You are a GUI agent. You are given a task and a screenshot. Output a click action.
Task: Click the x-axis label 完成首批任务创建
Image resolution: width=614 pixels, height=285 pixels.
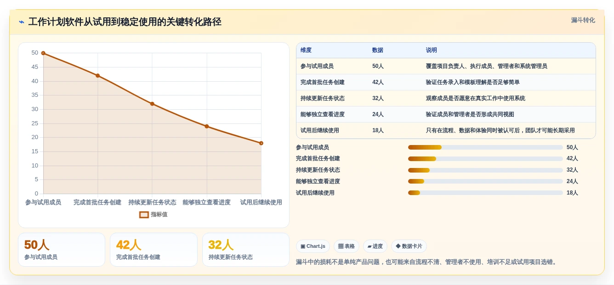click(x=97, y=202)
